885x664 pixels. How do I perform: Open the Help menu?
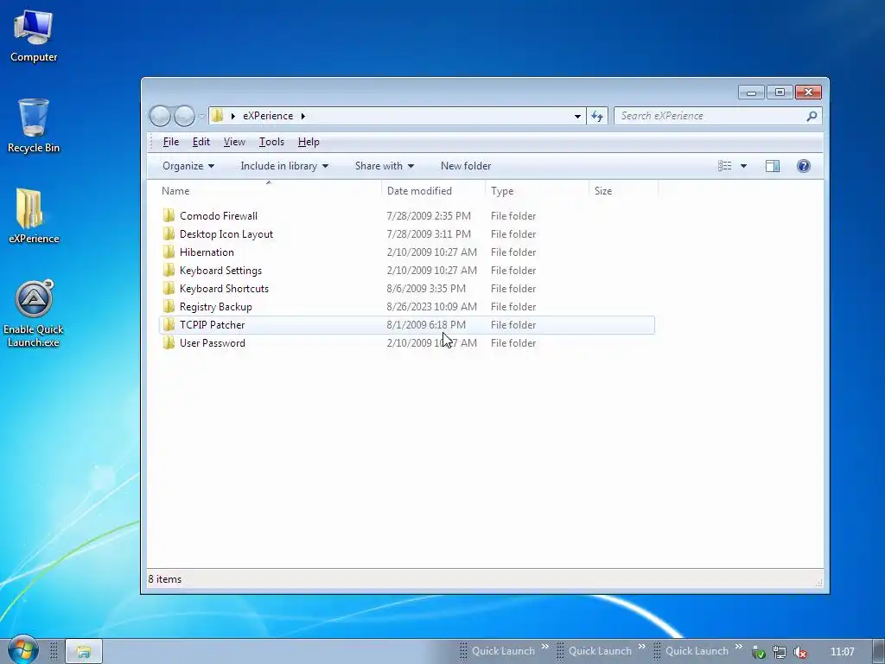coord(309,142)
